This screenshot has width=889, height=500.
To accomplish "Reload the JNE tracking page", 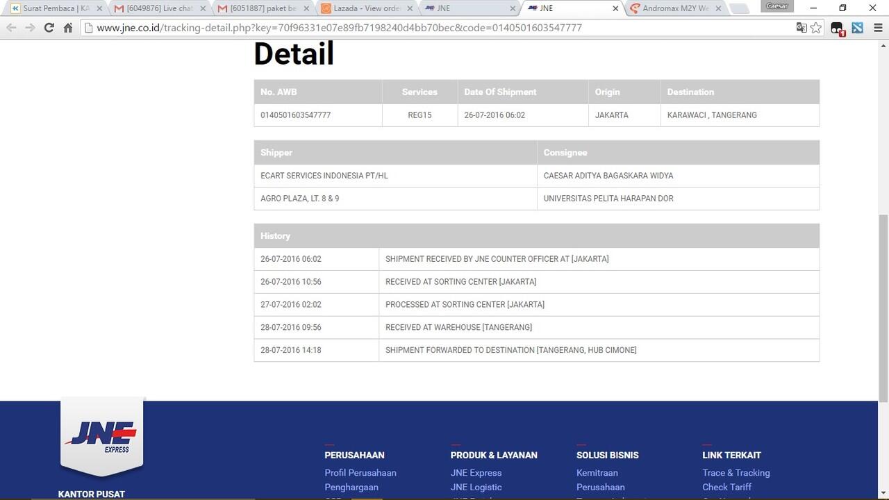I will point(49,28).
